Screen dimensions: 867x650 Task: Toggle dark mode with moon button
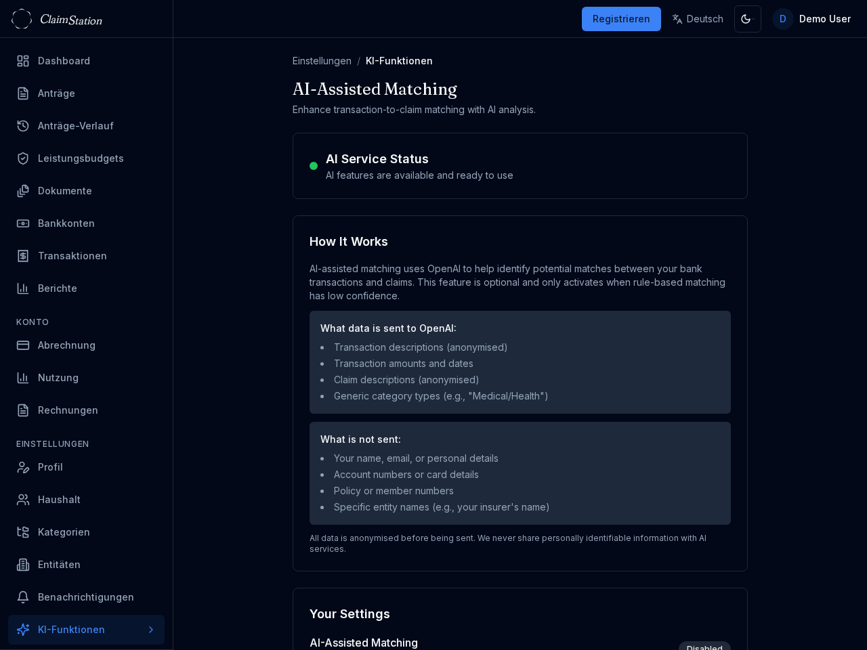click(747, 19)
